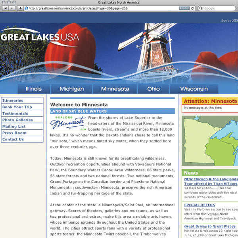
Task: Select Mailing List in the side menu
Action: [x=22, y=126]
